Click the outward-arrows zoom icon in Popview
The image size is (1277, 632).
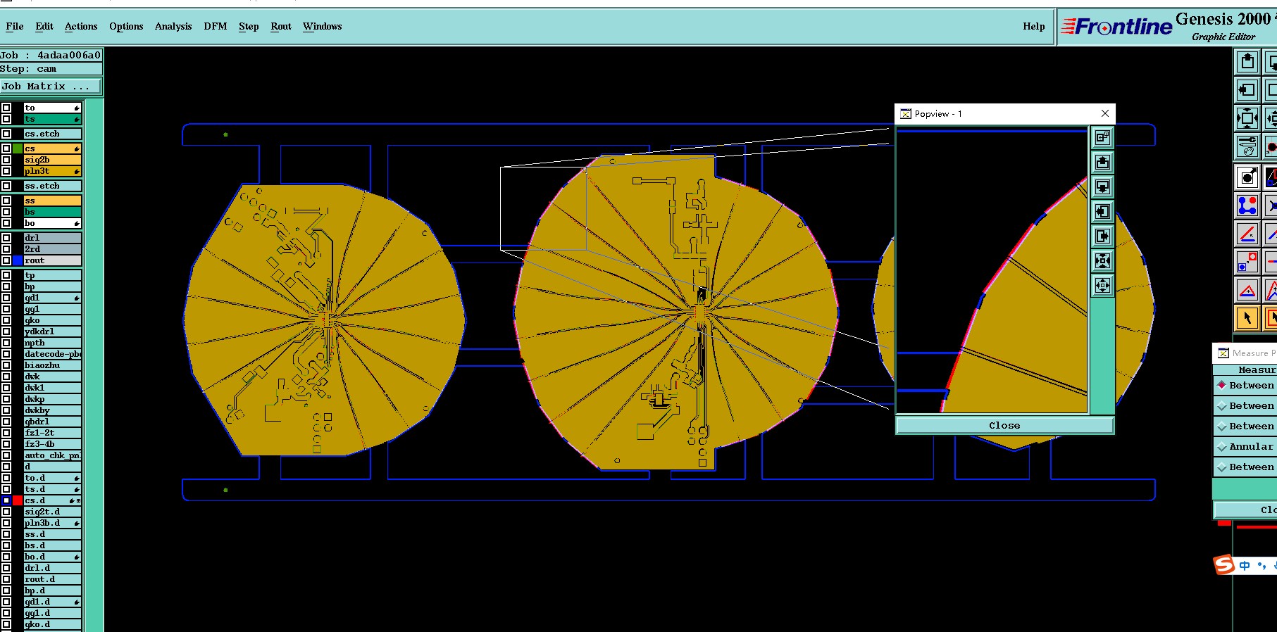point(1102,286)
